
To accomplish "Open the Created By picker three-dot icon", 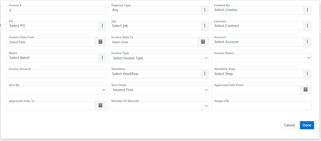I will [307, 10].
